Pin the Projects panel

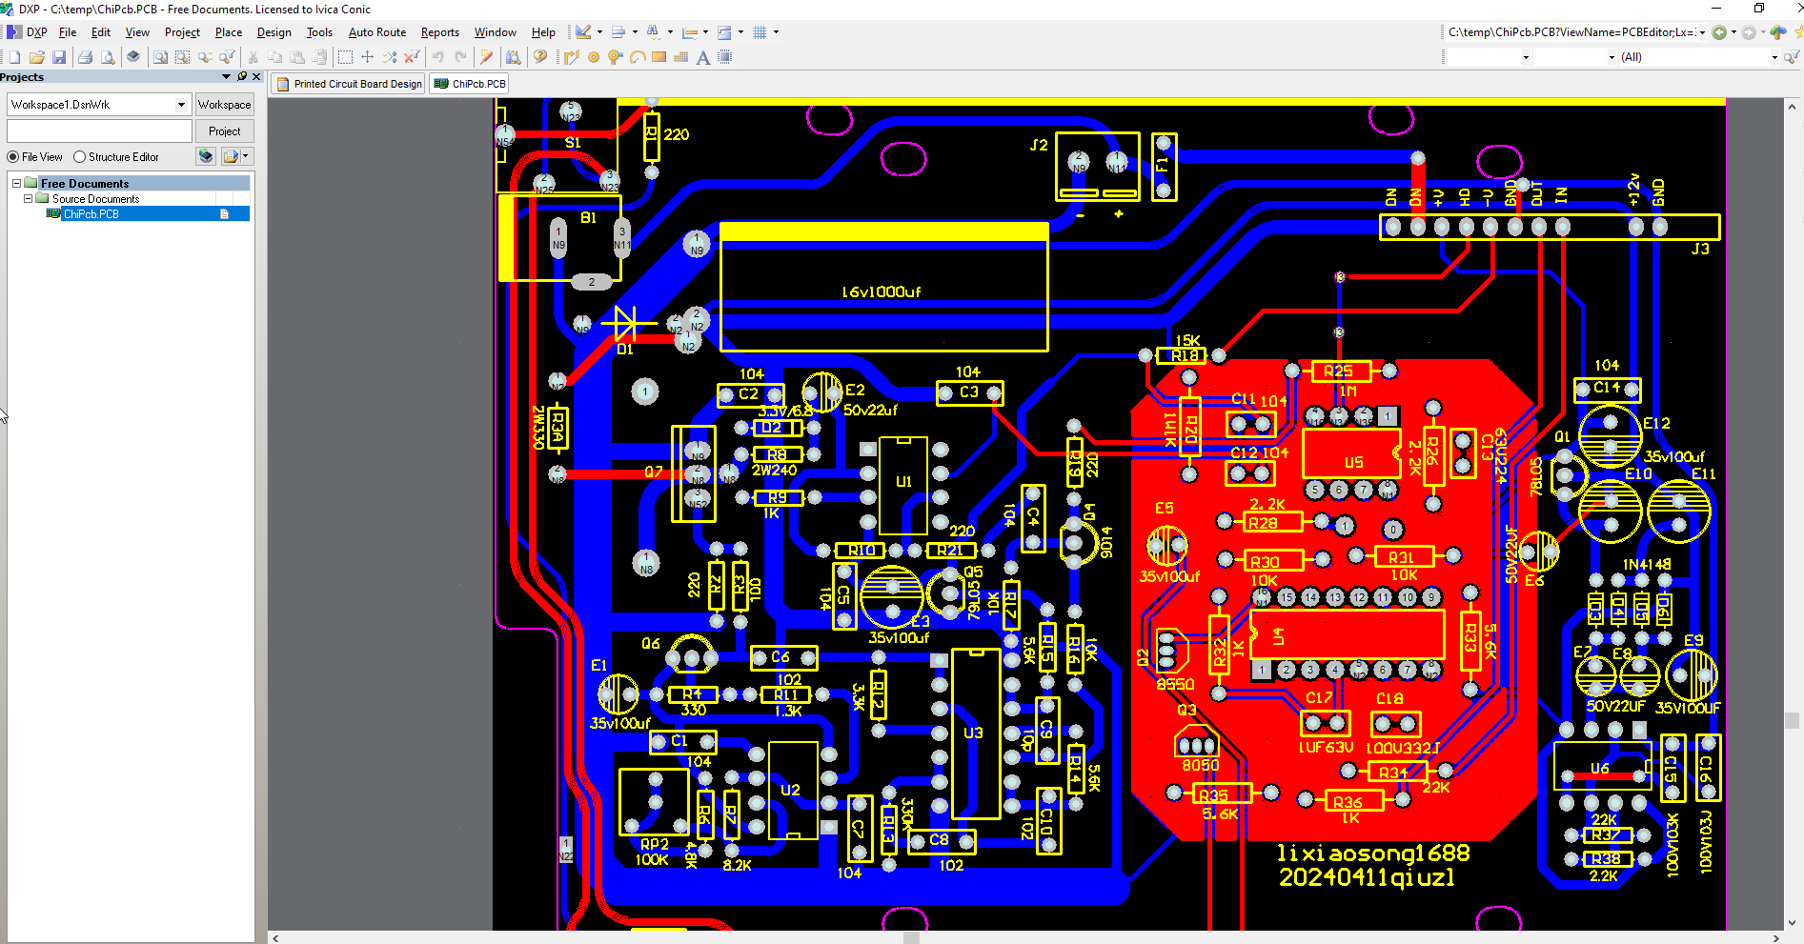click(x=242, y=77)
